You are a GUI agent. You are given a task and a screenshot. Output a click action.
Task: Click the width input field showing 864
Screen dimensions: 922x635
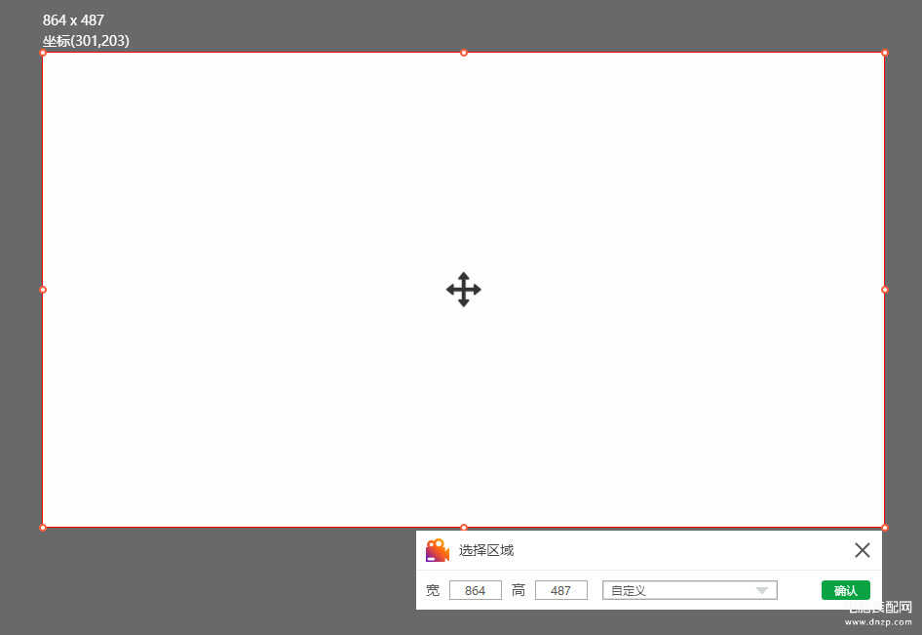coord(476,590)
